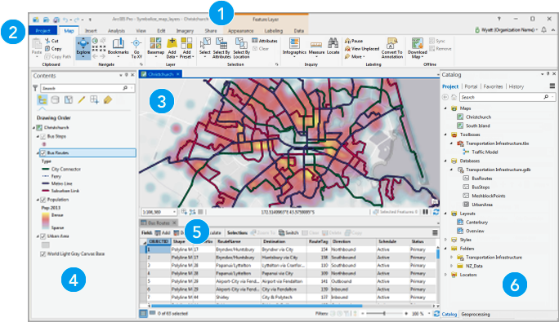Switch Catalog pane to Portal tab
This screenshot has height=322, width=559.
[x=471, y=86]
